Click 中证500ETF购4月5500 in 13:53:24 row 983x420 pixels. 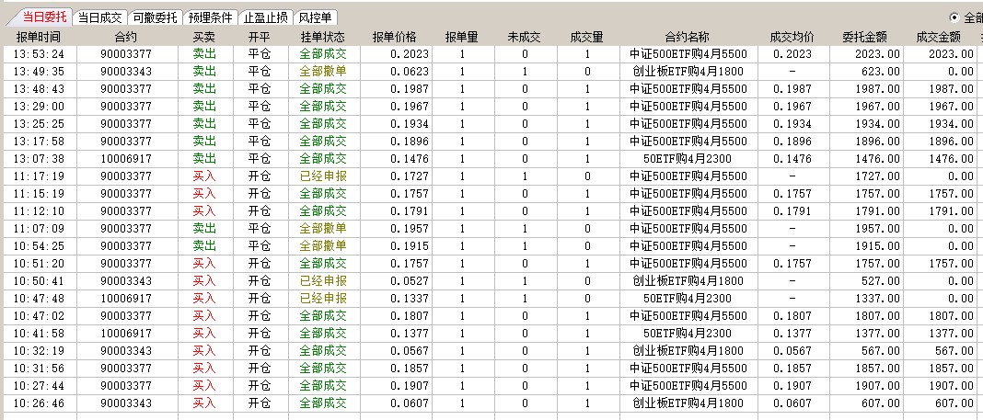688,54
